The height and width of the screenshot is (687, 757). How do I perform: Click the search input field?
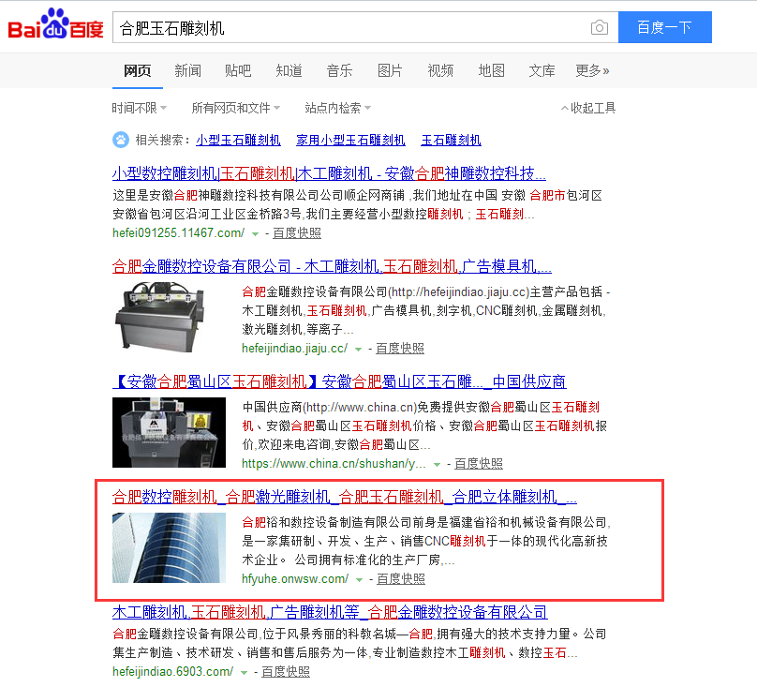(350, 27)
